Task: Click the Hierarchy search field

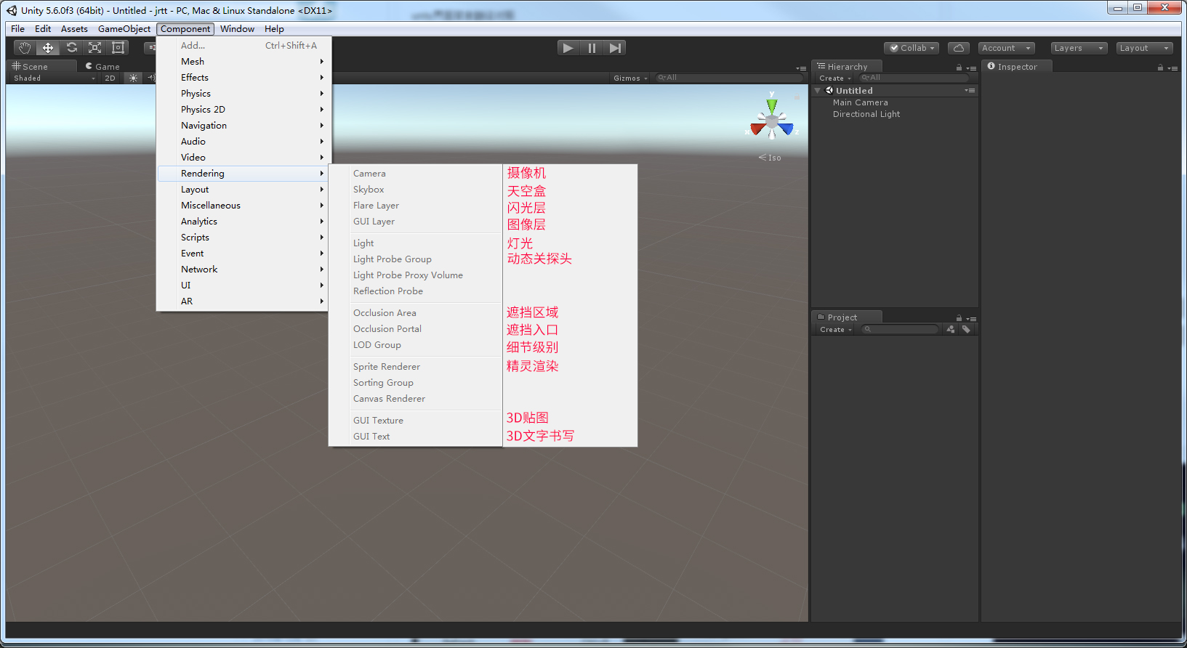Action: (914, 78)
